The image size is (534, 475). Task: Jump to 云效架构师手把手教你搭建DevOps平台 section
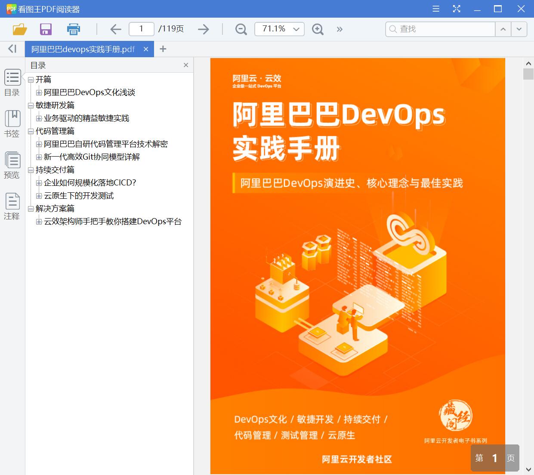click(x=113, y=221)
